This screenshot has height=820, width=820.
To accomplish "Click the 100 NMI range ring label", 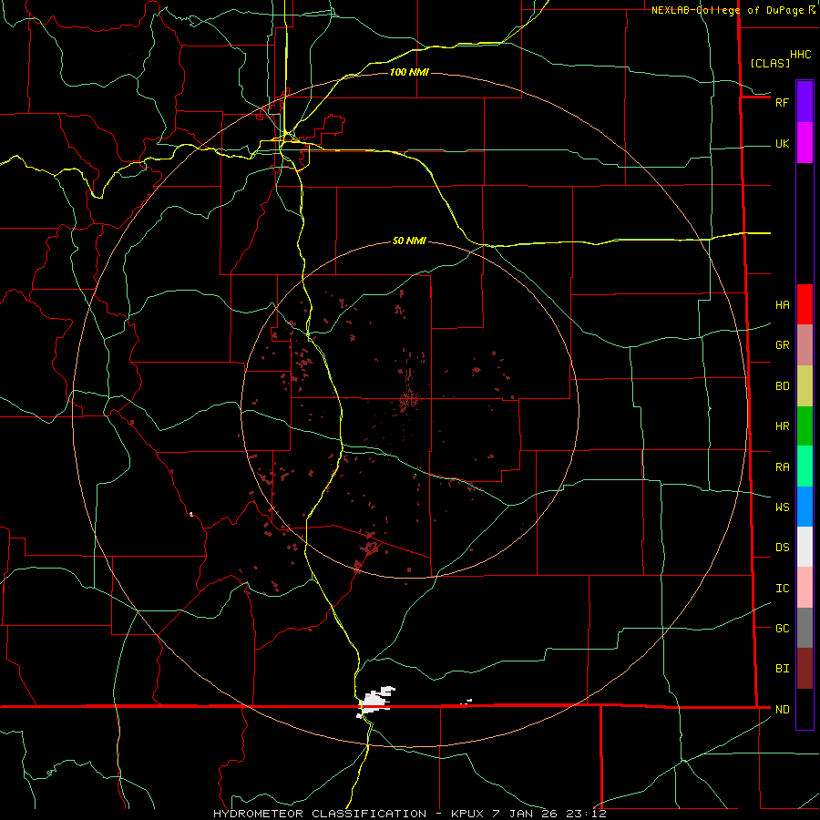I will click(409, 72).
